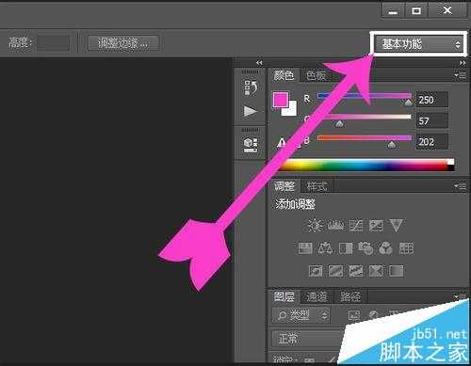Add a Selective Color adjustment
This screenshot has height=366, width=471.
376,271
